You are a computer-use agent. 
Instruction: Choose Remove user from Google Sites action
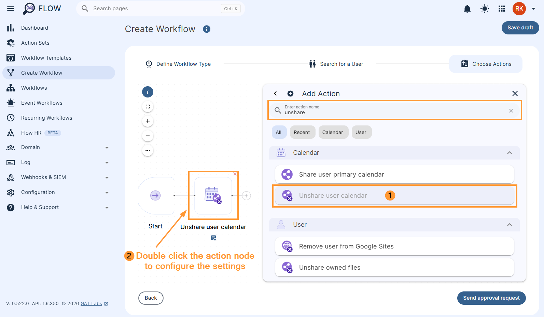click(394, 246)
